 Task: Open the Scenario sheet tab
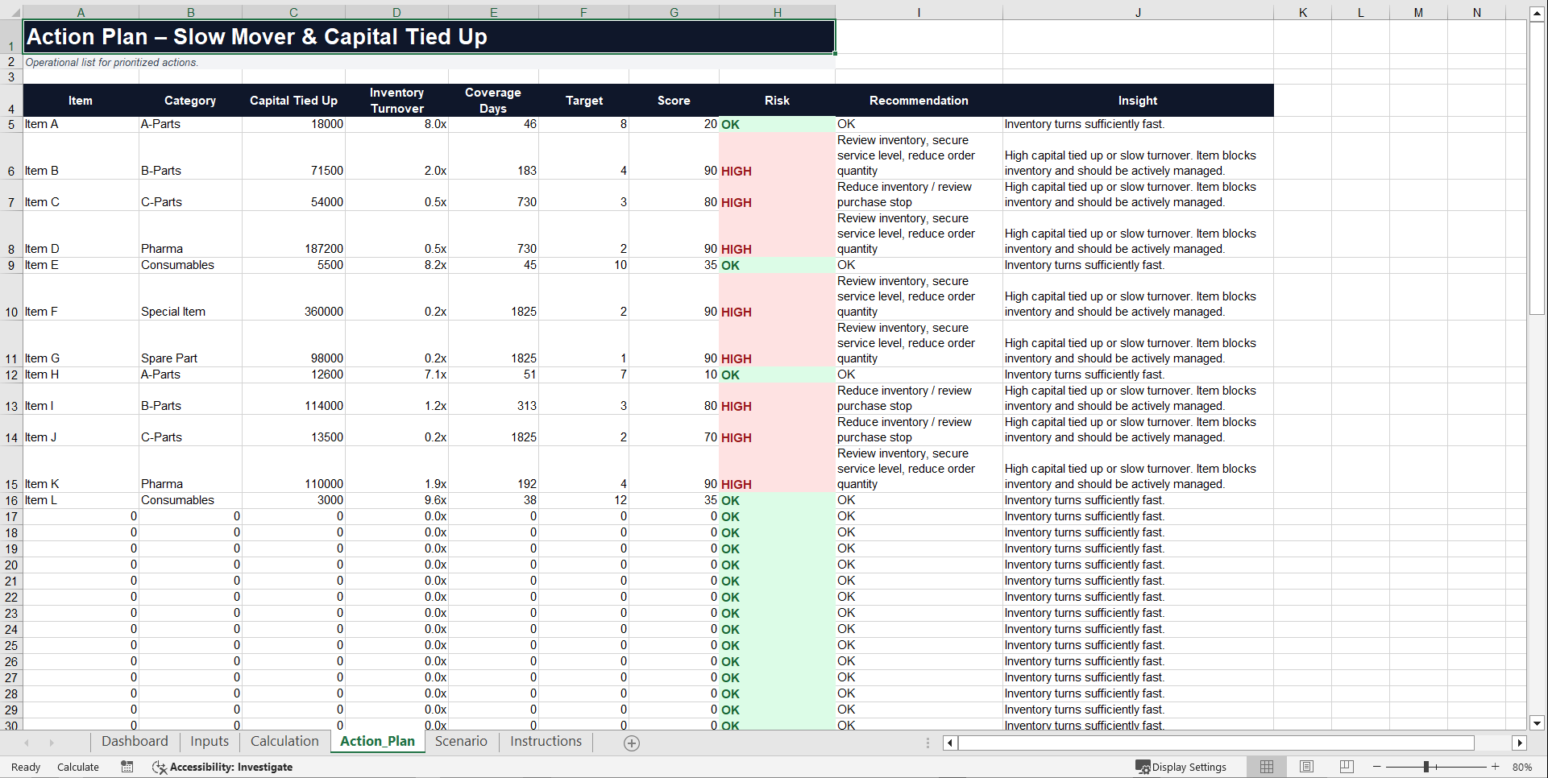[461, 742]
